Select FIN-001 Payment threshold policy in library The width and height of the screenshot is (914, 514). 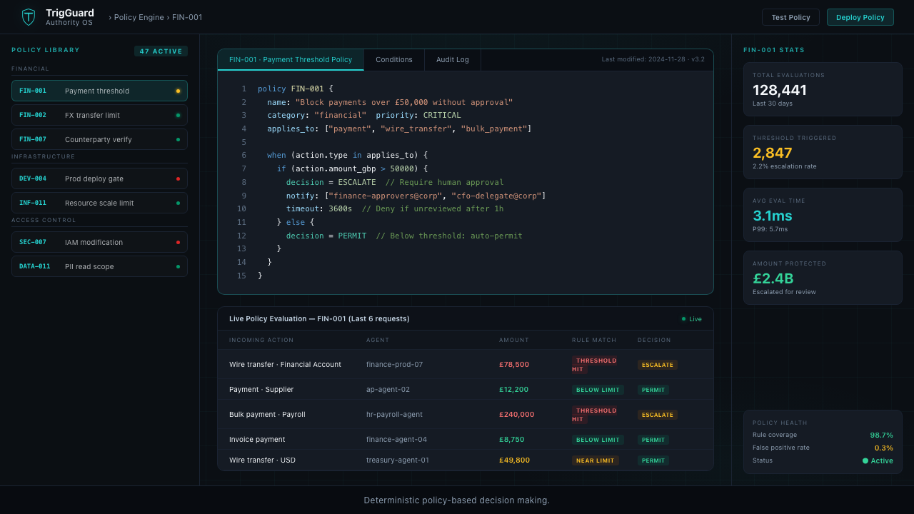[x=99, y=91]
